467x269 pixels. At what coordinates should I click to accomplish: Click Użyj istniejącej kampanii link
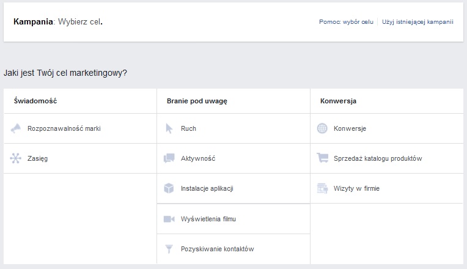coord(417,22)
